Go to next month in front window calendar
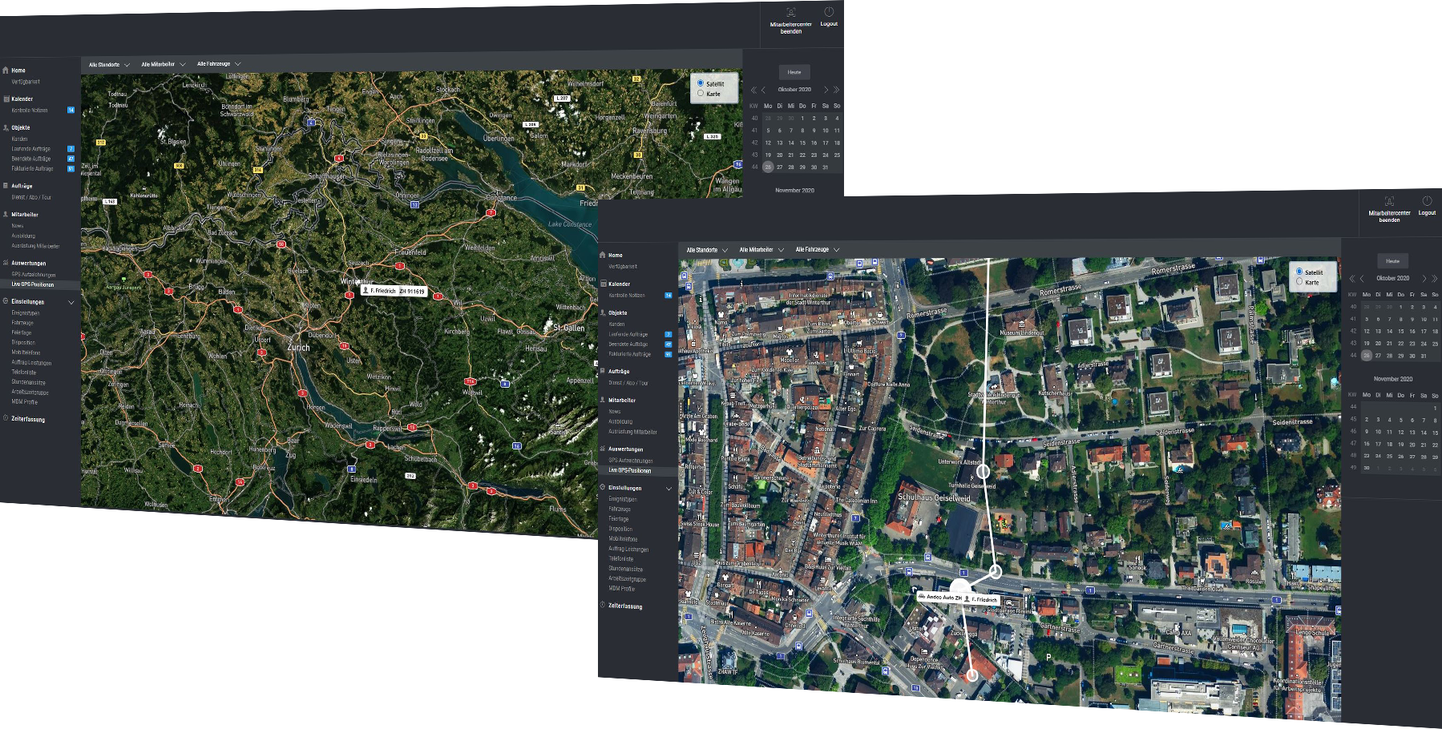 1424,279
